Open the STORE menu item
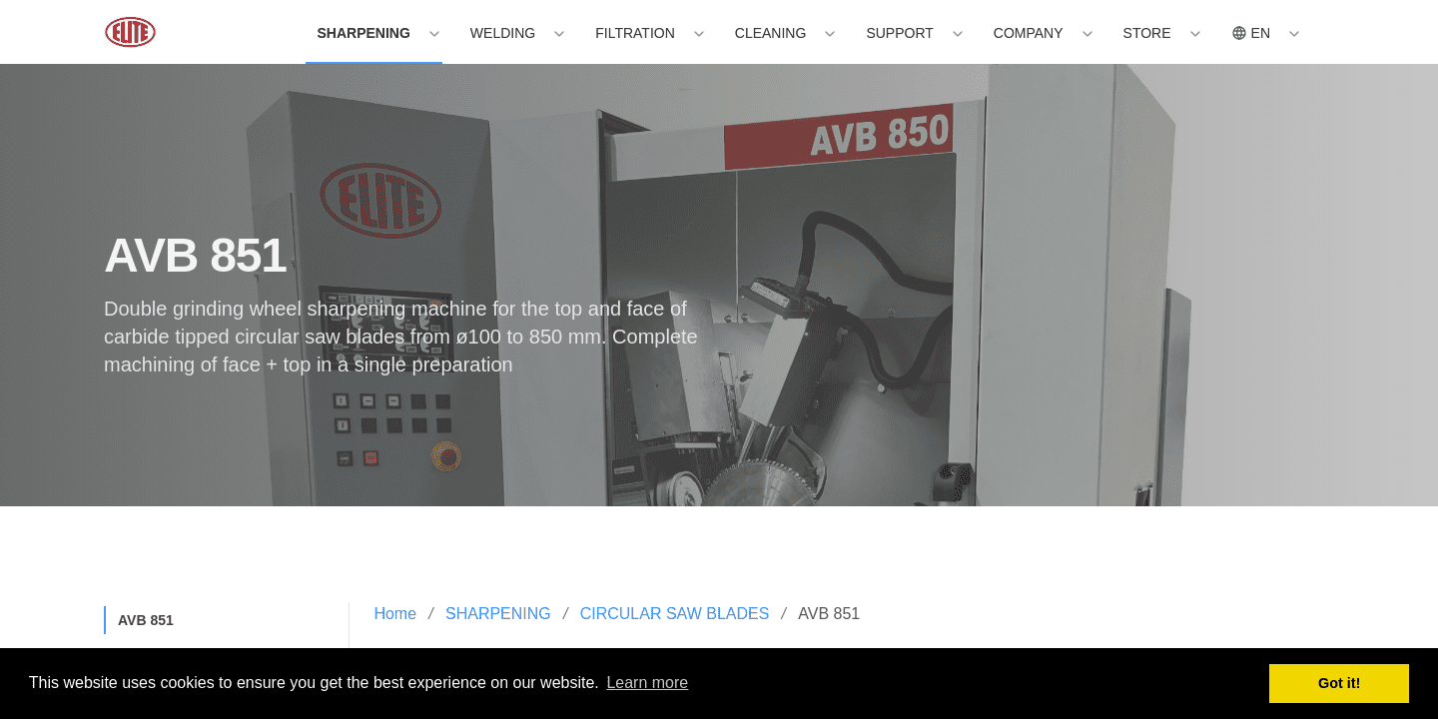The height and width of the screenshot is (719, 1438). tap(1146, 33)
